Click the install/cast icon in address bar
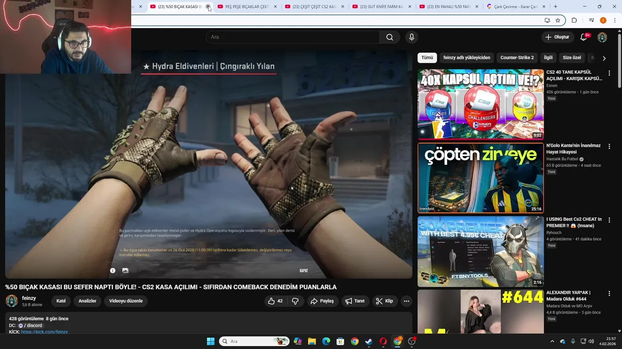The height and width of the screenshot is (349, 622). 547,20
